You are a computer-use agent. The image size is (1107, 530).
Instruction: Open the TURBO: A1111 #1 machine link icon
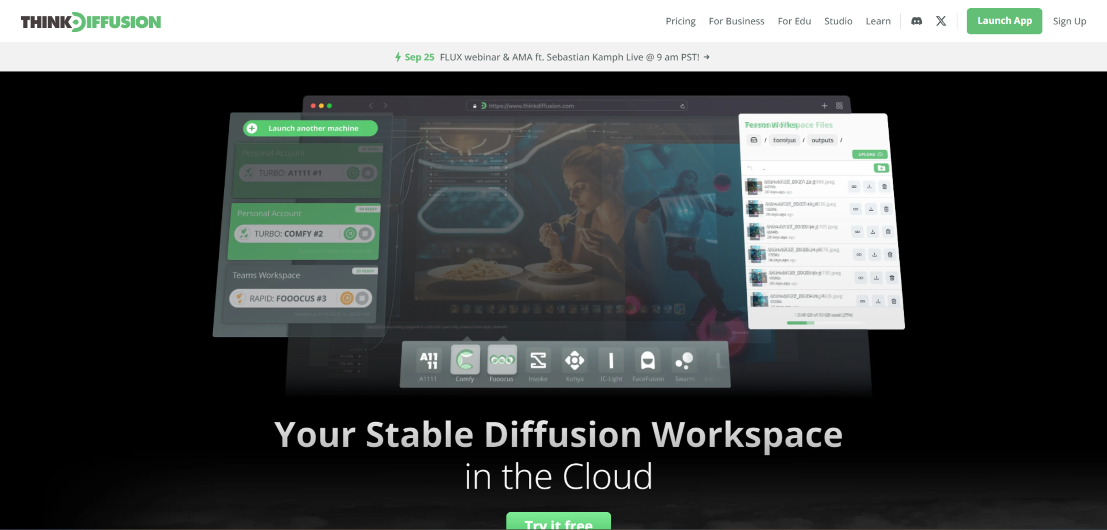point(353,172)
